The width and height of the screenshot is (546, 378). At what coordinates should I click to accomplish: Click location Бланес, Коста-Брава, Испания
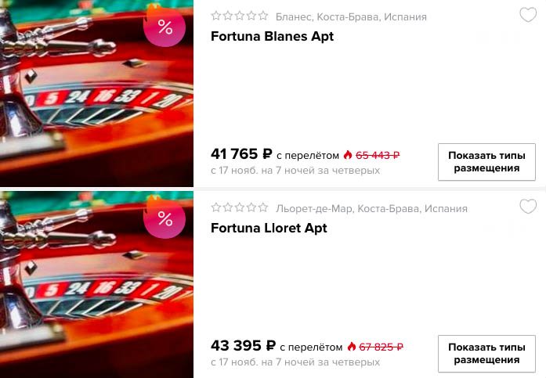click(351, 16)
